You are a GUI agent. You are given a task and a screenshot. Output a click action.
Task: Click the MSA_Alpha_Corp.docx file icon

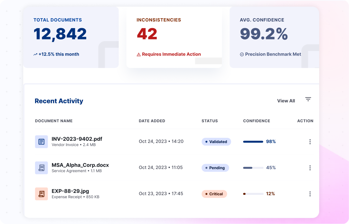click(x=41, y=168)
